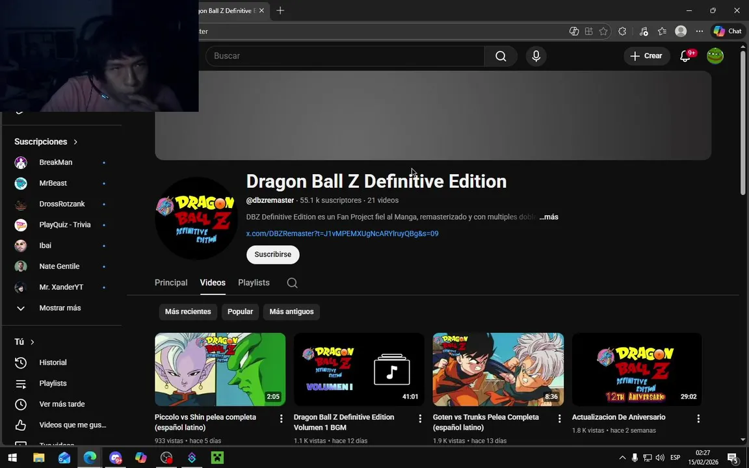Open the green account avatar menu
The height and width of the screenshot is (468, 749).
(715, 56)
